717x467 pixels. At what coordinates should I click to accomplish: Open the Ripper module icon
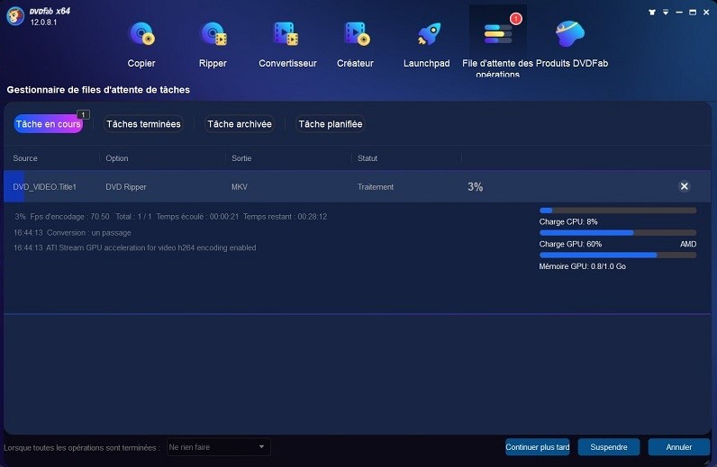[213, 35]
